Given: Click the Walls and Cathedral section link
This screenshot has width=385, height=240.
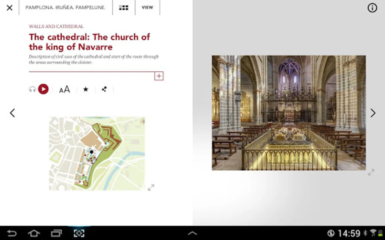Looking at the screenshot, I should (56, 26).
